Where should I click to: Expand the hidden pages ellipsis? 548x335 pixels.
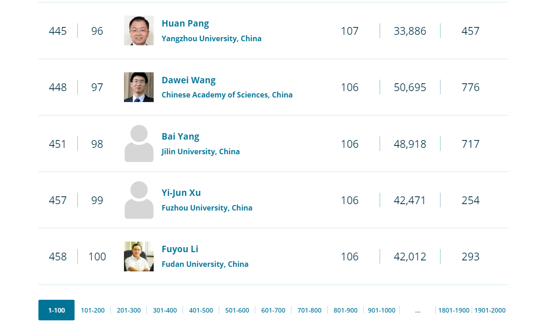click(418, 310)
